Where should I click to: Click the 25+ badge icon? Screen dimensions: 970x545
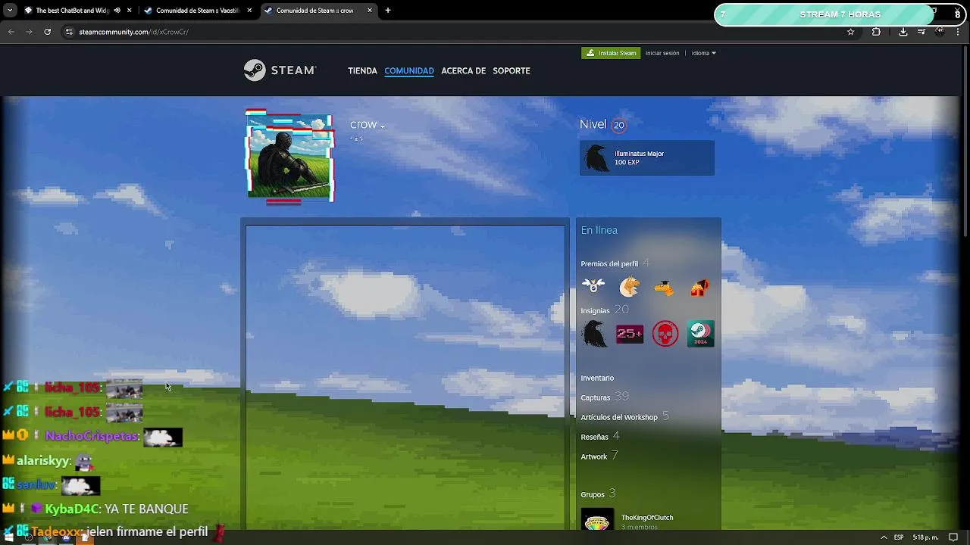[630, 334]
